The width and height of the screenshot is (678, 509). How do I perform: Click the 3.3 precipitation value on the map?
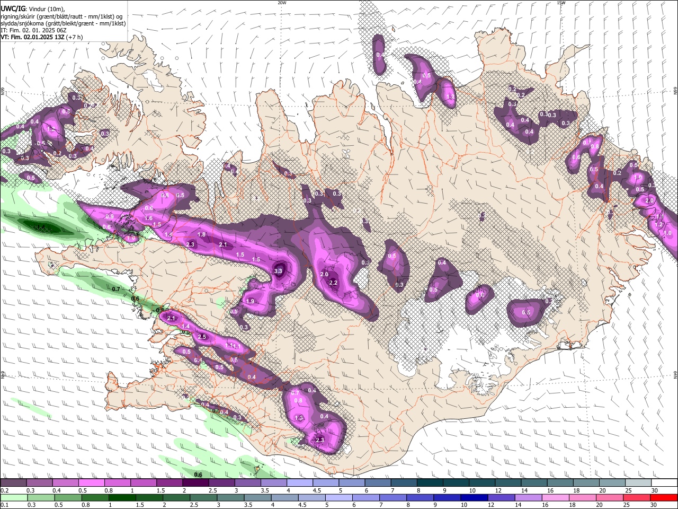pos(278,271)
